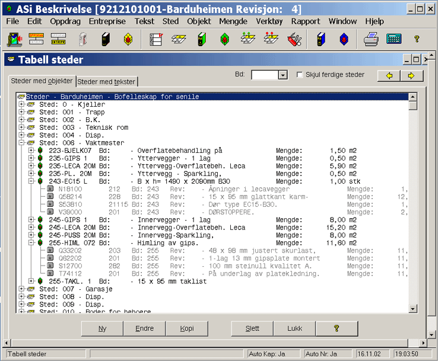Expand Sted 0 - Kjeller node

[21, 104]
